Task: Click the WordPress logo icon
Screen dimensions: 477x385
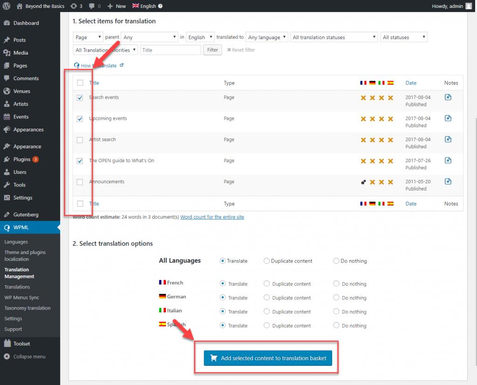Action: (6, 6)
